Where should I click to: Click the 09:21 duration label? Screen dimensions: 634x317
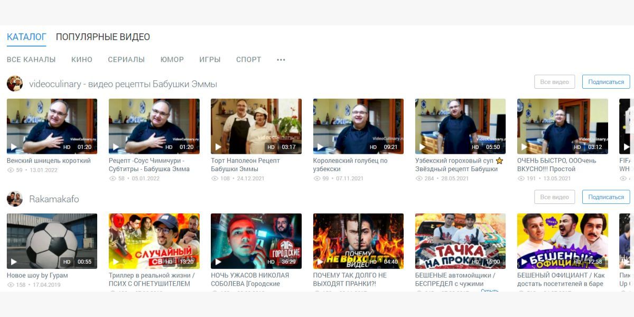point(391,147)
